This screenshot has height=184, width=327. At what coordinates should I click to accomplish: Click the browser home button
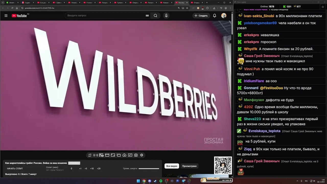click(17, 8)
